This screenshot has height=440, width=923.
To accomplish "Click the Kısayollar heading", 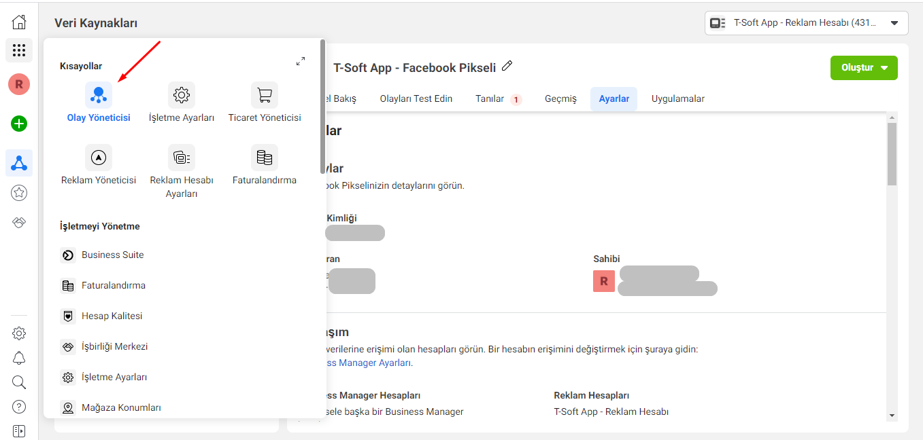I will click(x=81, y=66).
